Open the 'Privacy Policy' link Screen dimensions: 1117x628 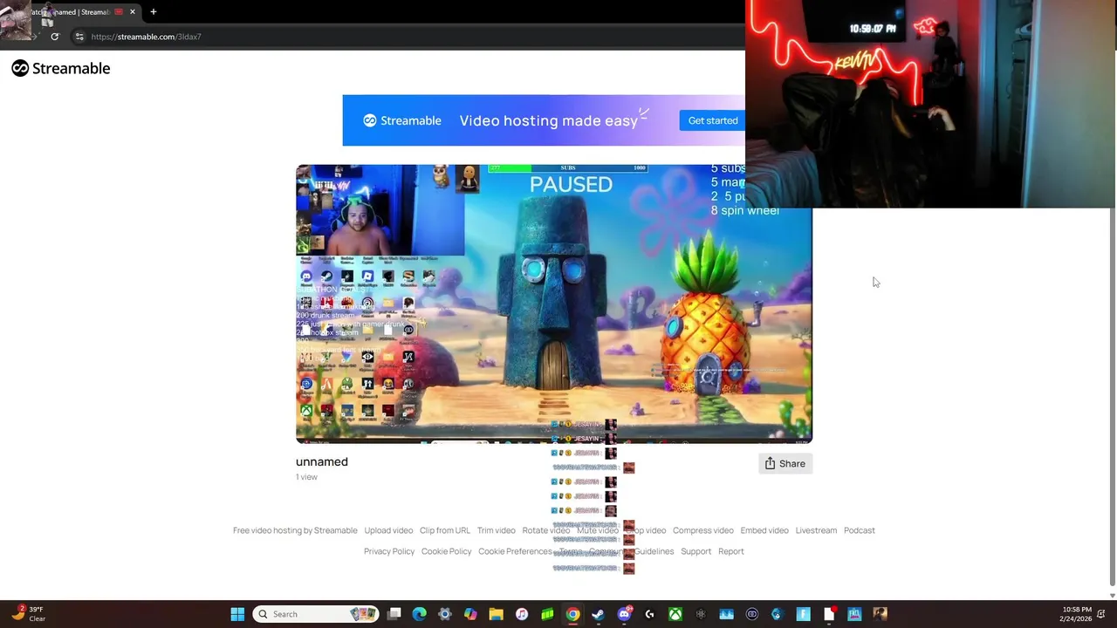[x=389, y=551]
